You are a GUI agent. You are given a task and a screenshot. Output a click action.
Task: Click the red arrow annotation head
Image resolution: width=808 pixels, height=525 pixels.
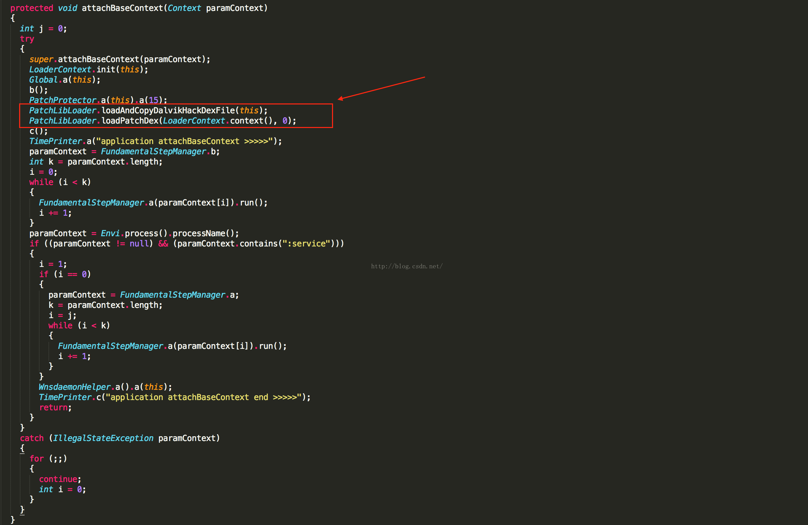click(341, 99)
